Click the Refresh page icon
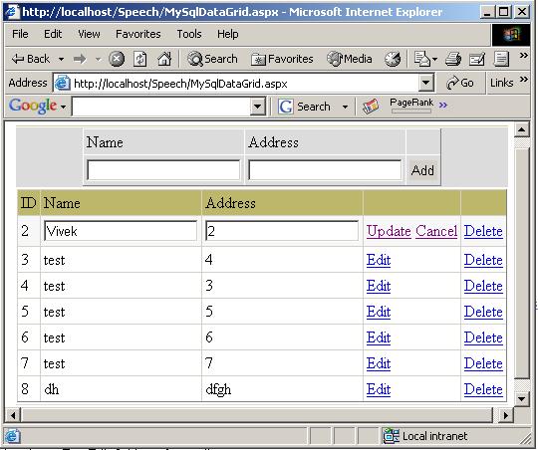The width and height of the screenshot is (538, 450). click(x=140, y=59)
